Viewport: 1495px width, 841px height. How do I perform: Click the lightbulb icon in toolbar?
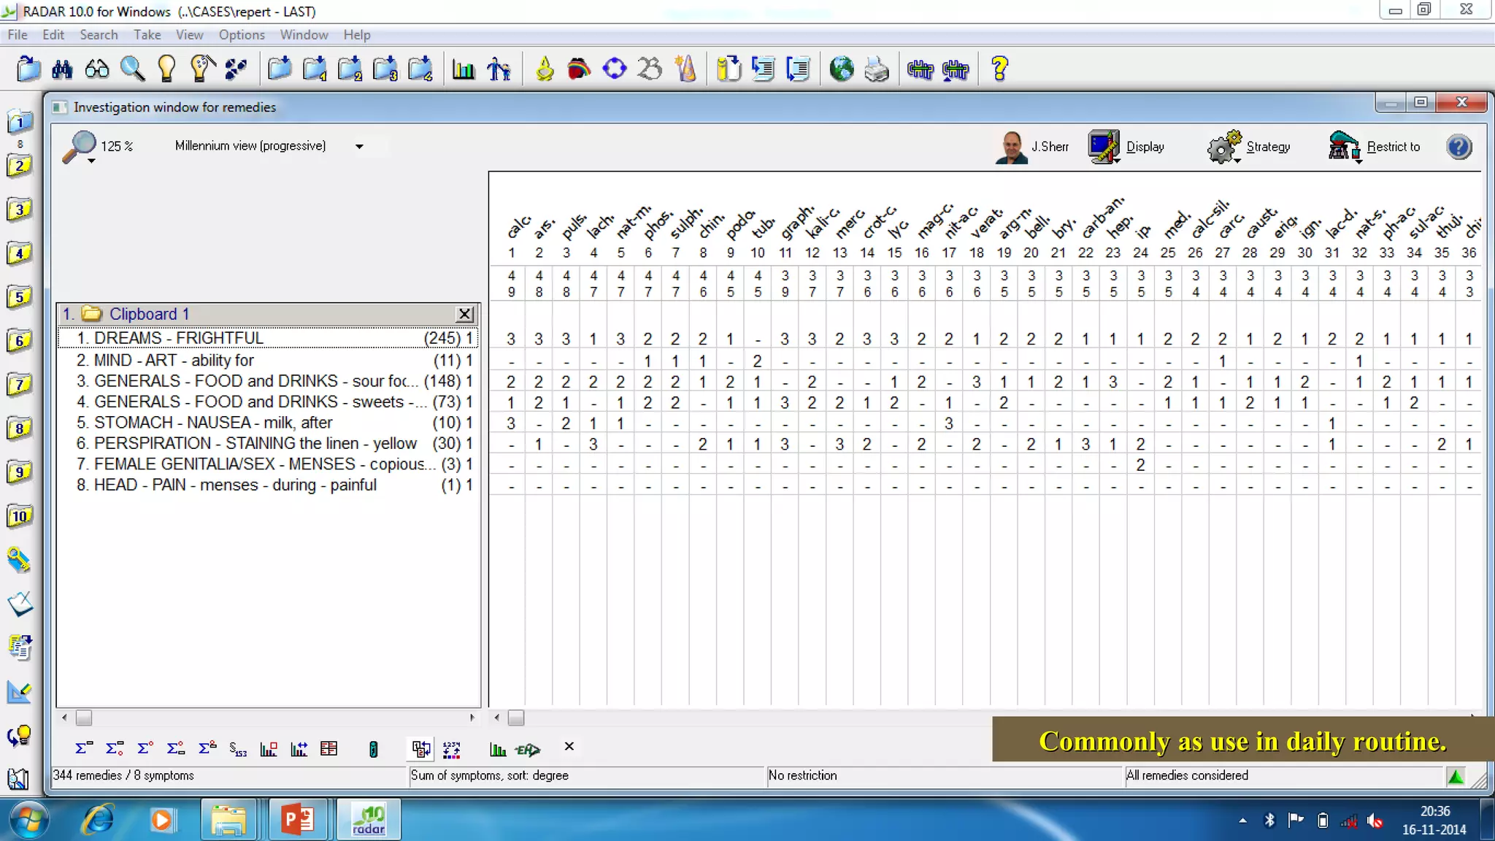pos(166,69)
